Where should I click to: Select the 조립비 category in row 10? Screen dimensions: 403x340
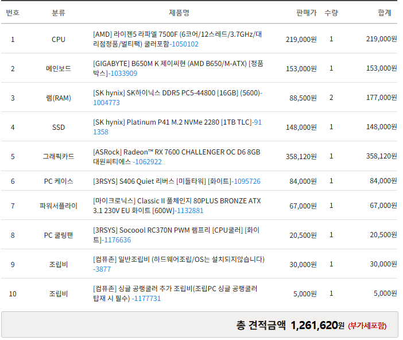[59, 294]
